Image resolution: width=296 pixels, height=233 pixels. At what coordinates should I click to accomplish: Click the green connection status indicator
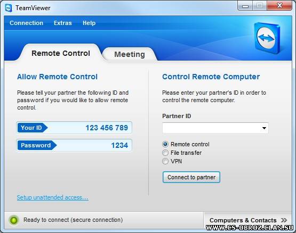(x=14, y=220)
